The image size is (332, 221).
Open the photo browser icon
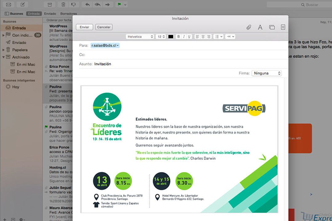pos(272,27)
